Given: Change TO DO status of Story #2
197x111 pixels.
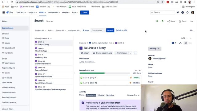Looking at the screenshot, I should (136, 83).
